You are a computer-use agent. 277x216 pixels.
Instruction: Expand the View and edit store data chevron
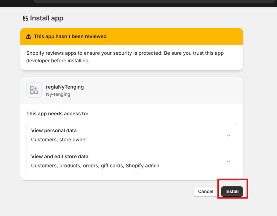228,161
